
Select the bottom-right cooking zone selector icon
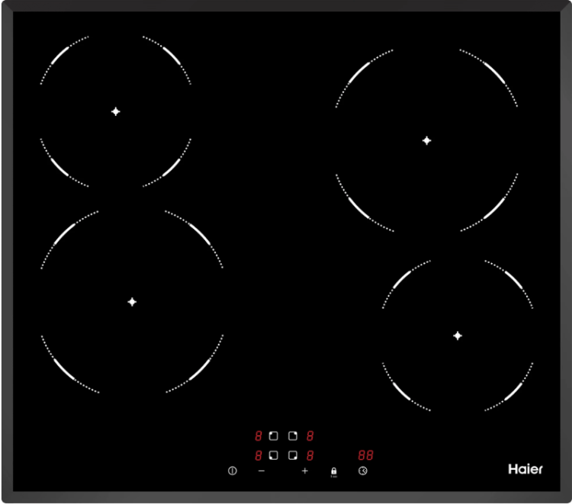293,455
